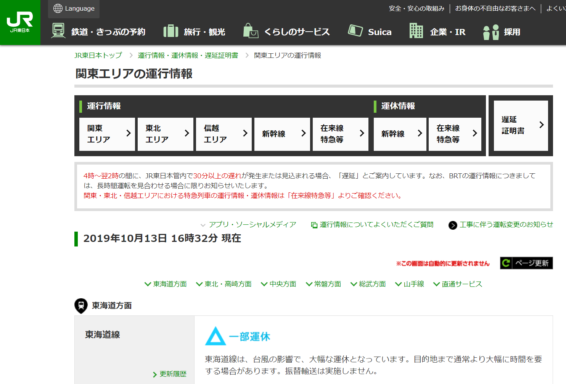Open お身体の不自由なお客さまへ link

pos(495,8)
